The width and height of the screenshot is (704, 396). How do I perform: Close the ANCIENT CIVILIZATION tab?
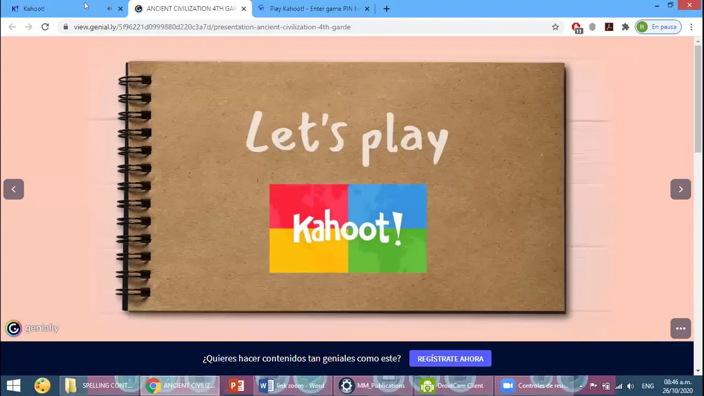(x=244, y=9)
